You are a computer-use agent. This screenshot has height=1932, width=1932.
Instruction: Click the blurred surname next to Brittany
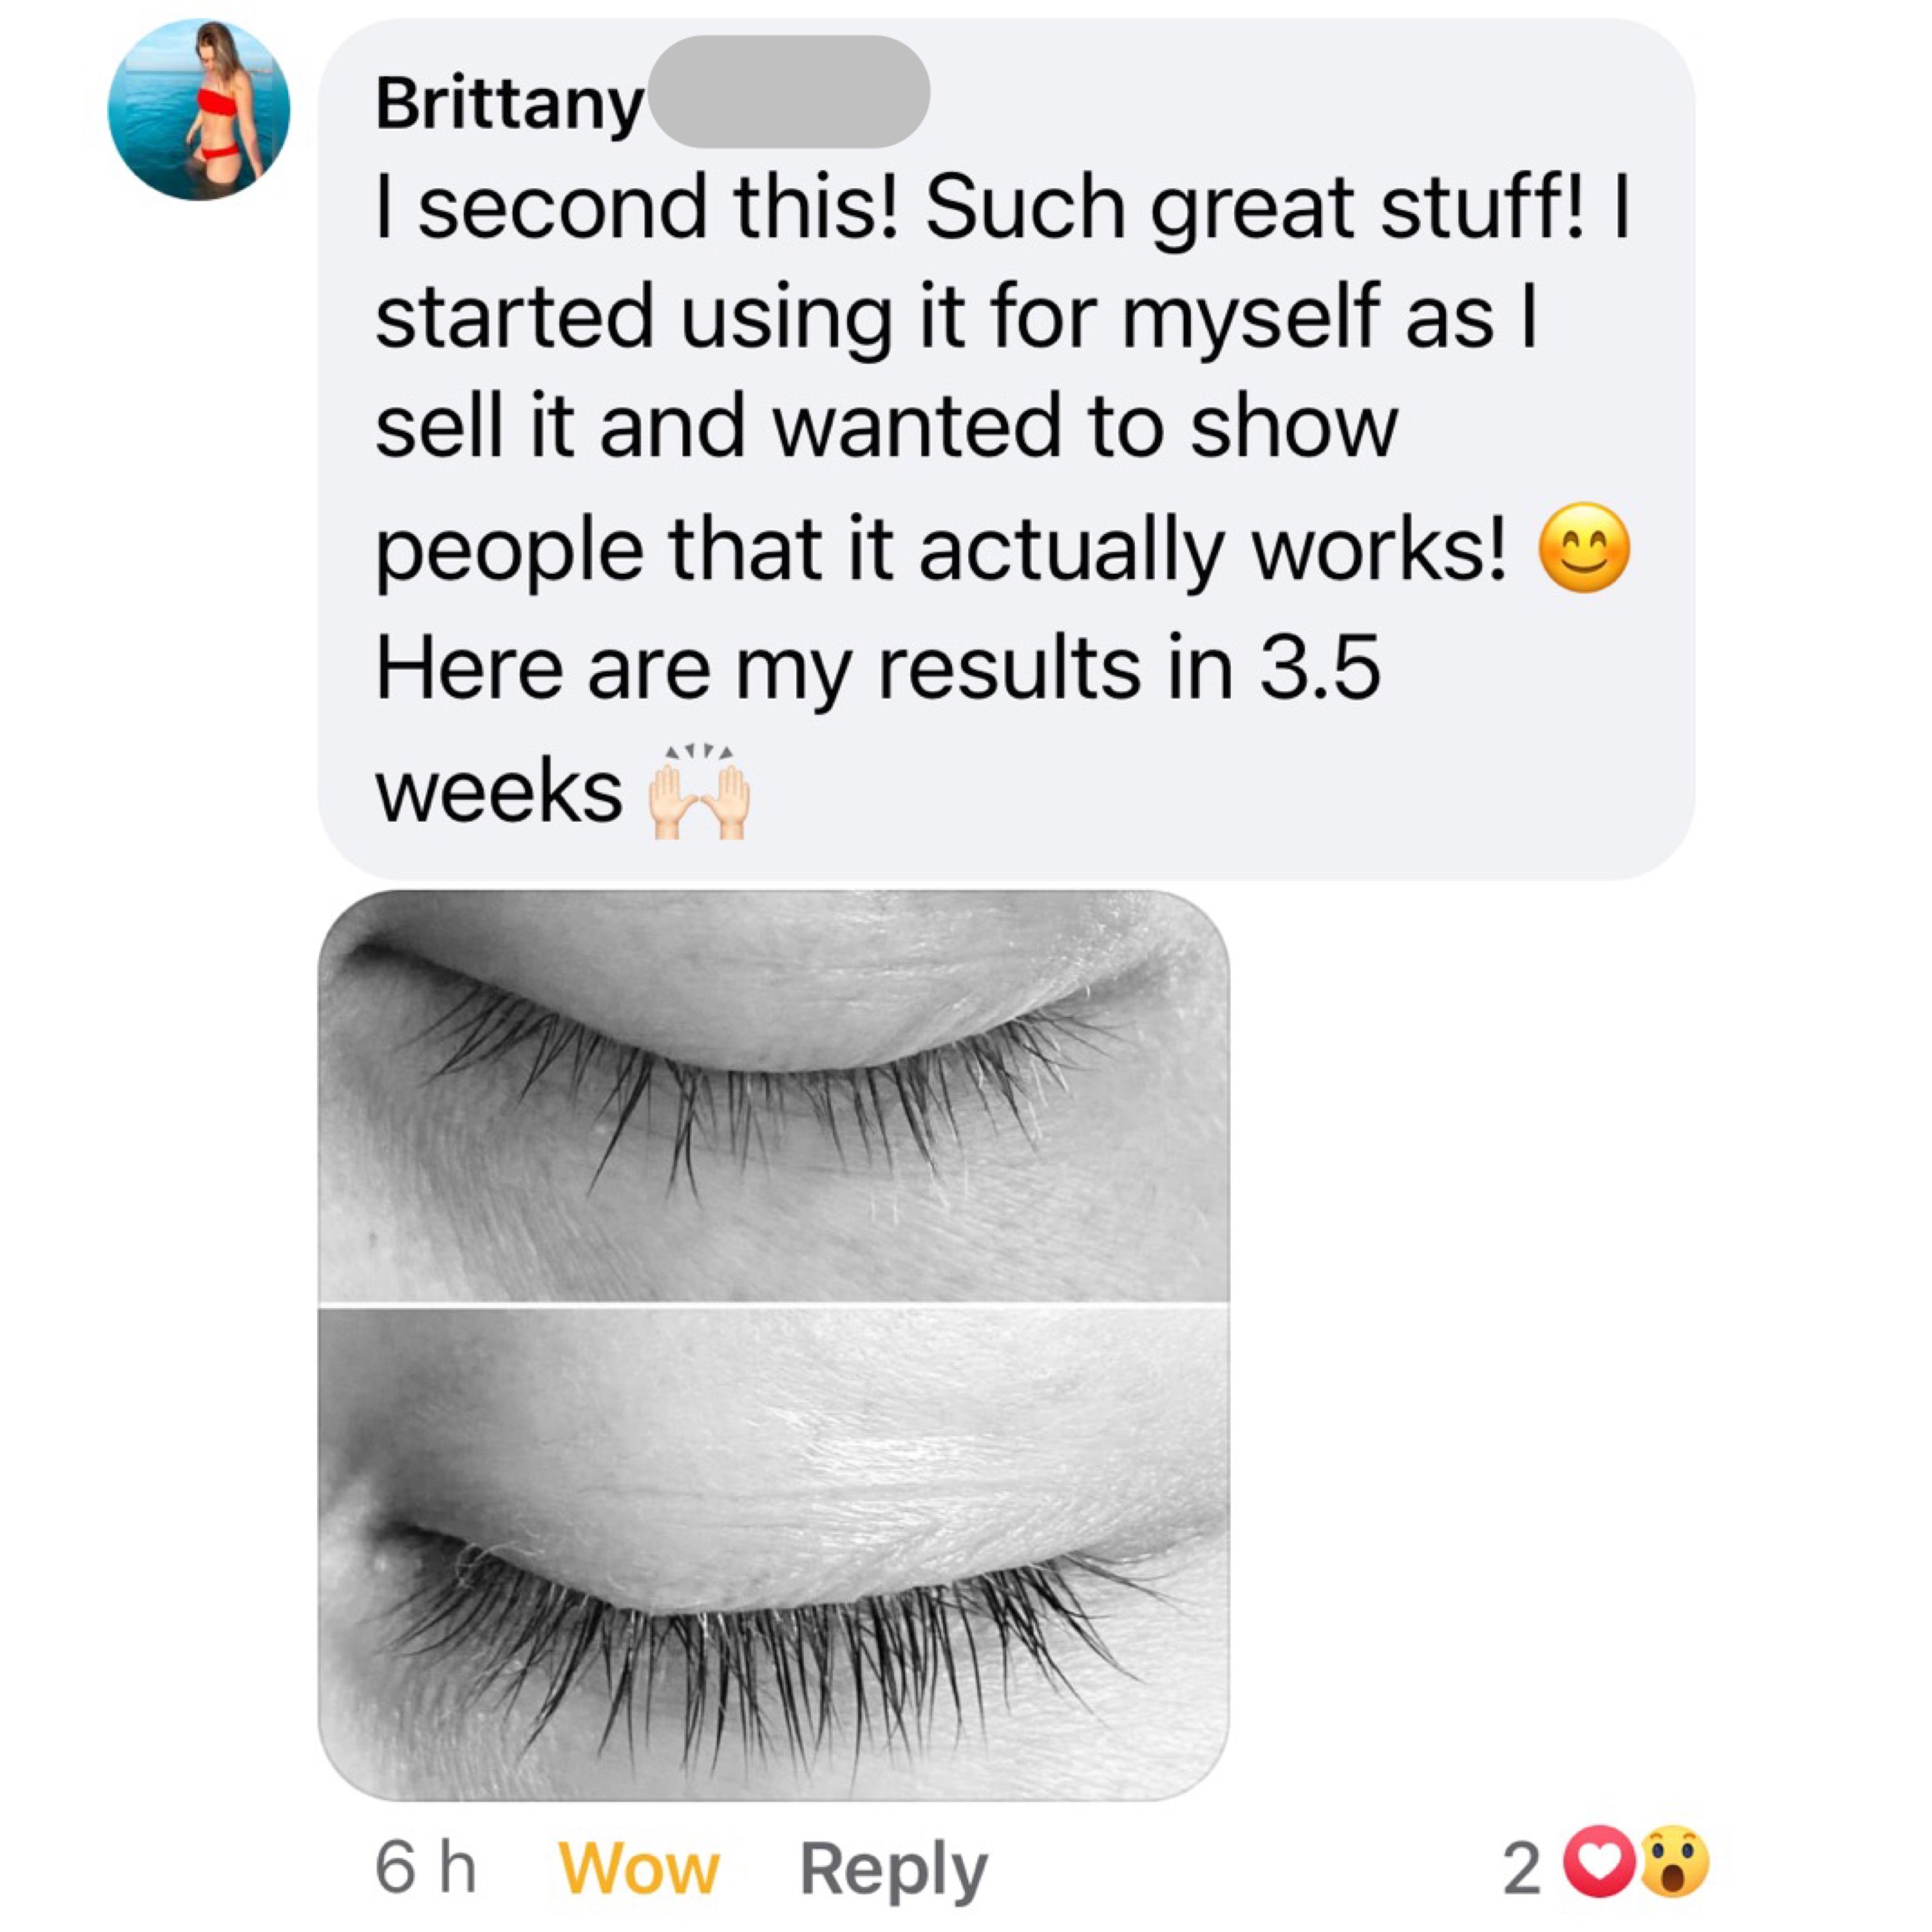pos(789,92)
